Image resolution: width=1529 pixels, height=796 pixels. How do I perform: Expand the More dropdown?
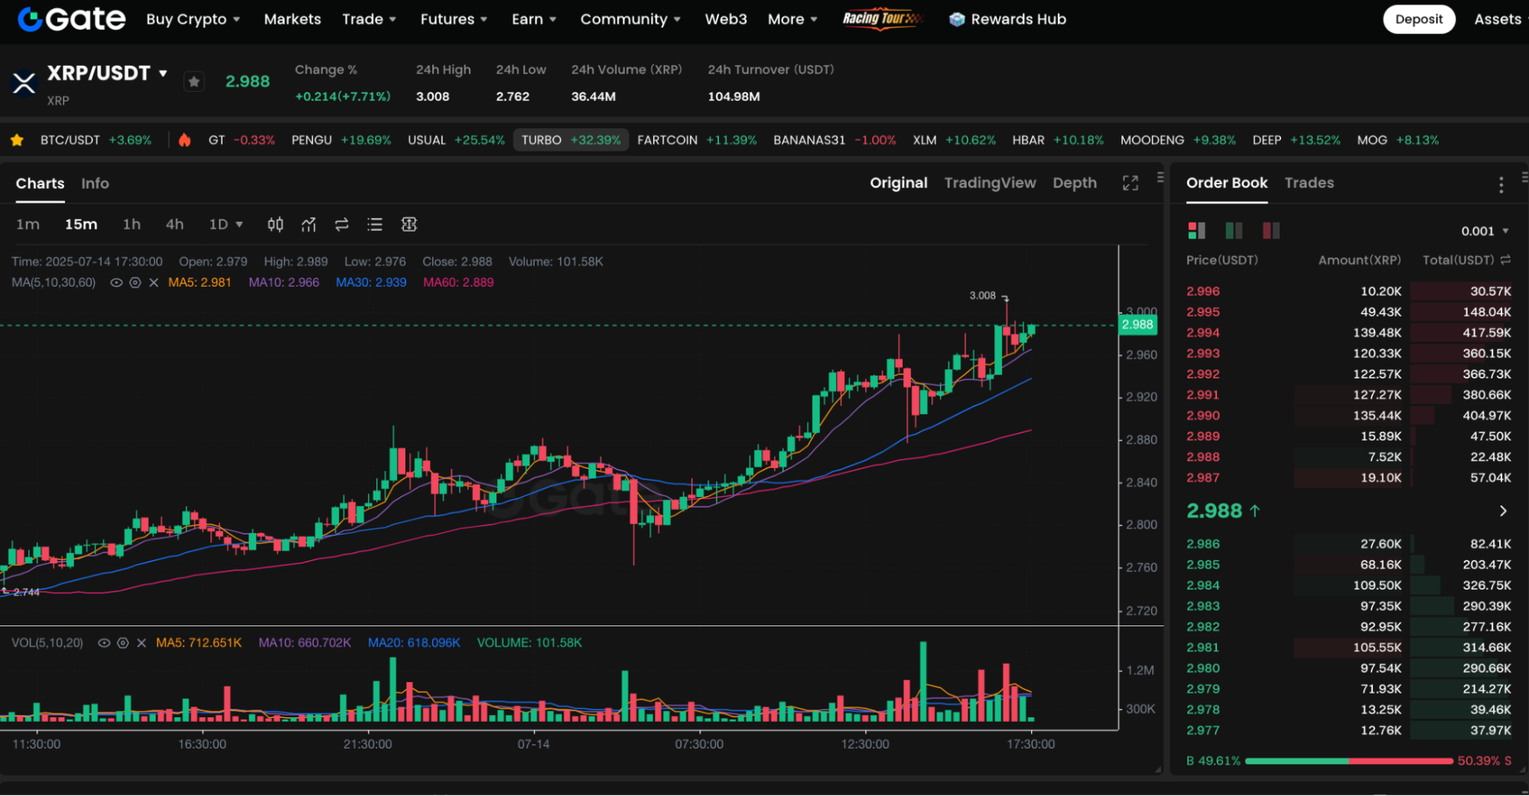(x=792, y=19)
